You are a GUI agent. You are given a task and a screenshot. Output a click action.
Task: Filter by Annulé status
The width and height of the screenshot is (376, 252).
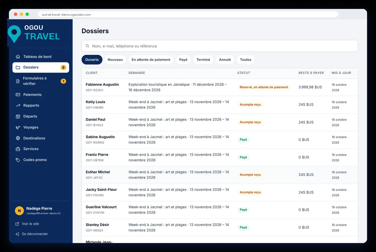click(x=225, y=60)
